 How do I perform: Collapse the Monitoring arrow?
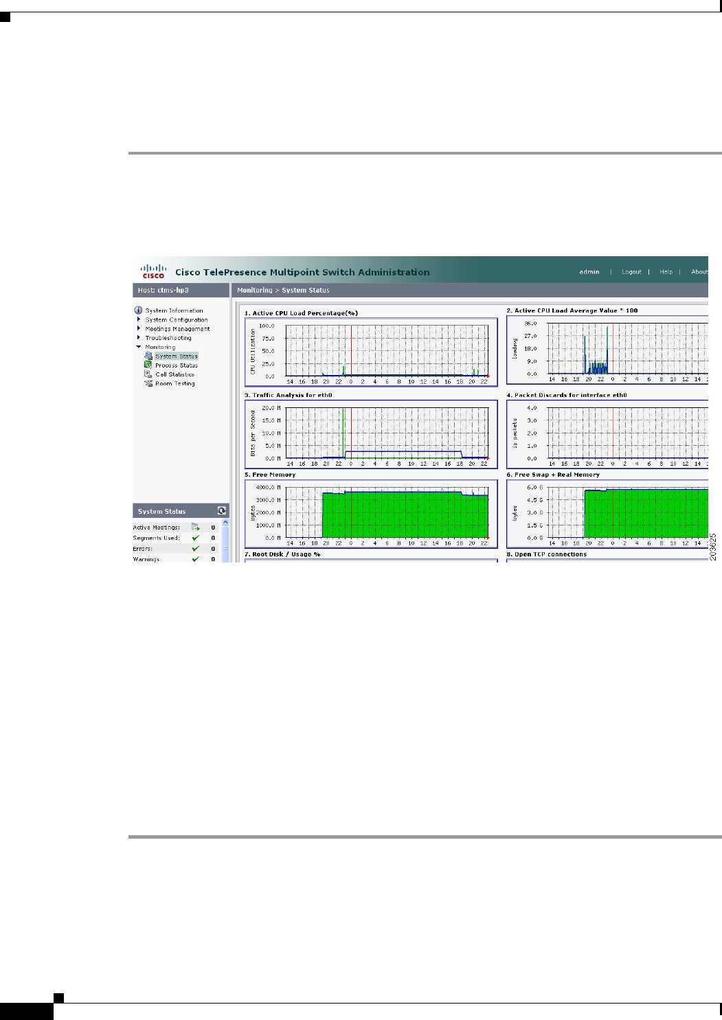[x=139, y=347]
